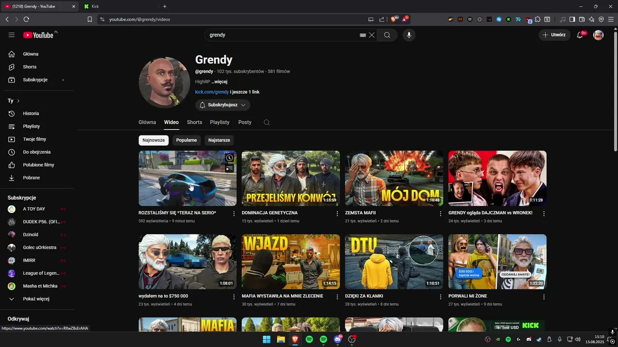Image resolution: width=618 pixels, height=347 pixels.
Task: Select the Popularne sort chip
Action: coord(186,140)
